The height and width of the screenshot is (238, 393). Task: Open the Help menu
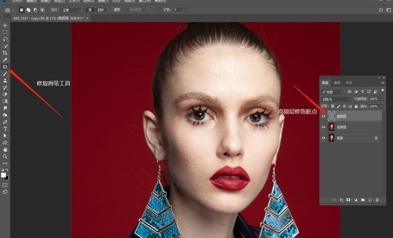(x=160, y=1)
